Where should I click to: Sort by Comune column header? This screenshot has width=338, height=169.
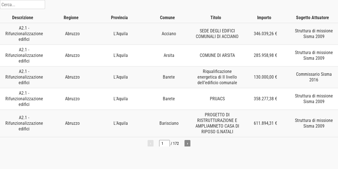[167, 17]
